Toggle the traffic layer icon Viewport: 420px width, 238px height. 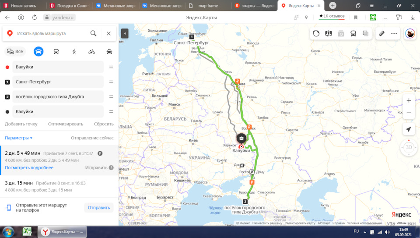316,34
